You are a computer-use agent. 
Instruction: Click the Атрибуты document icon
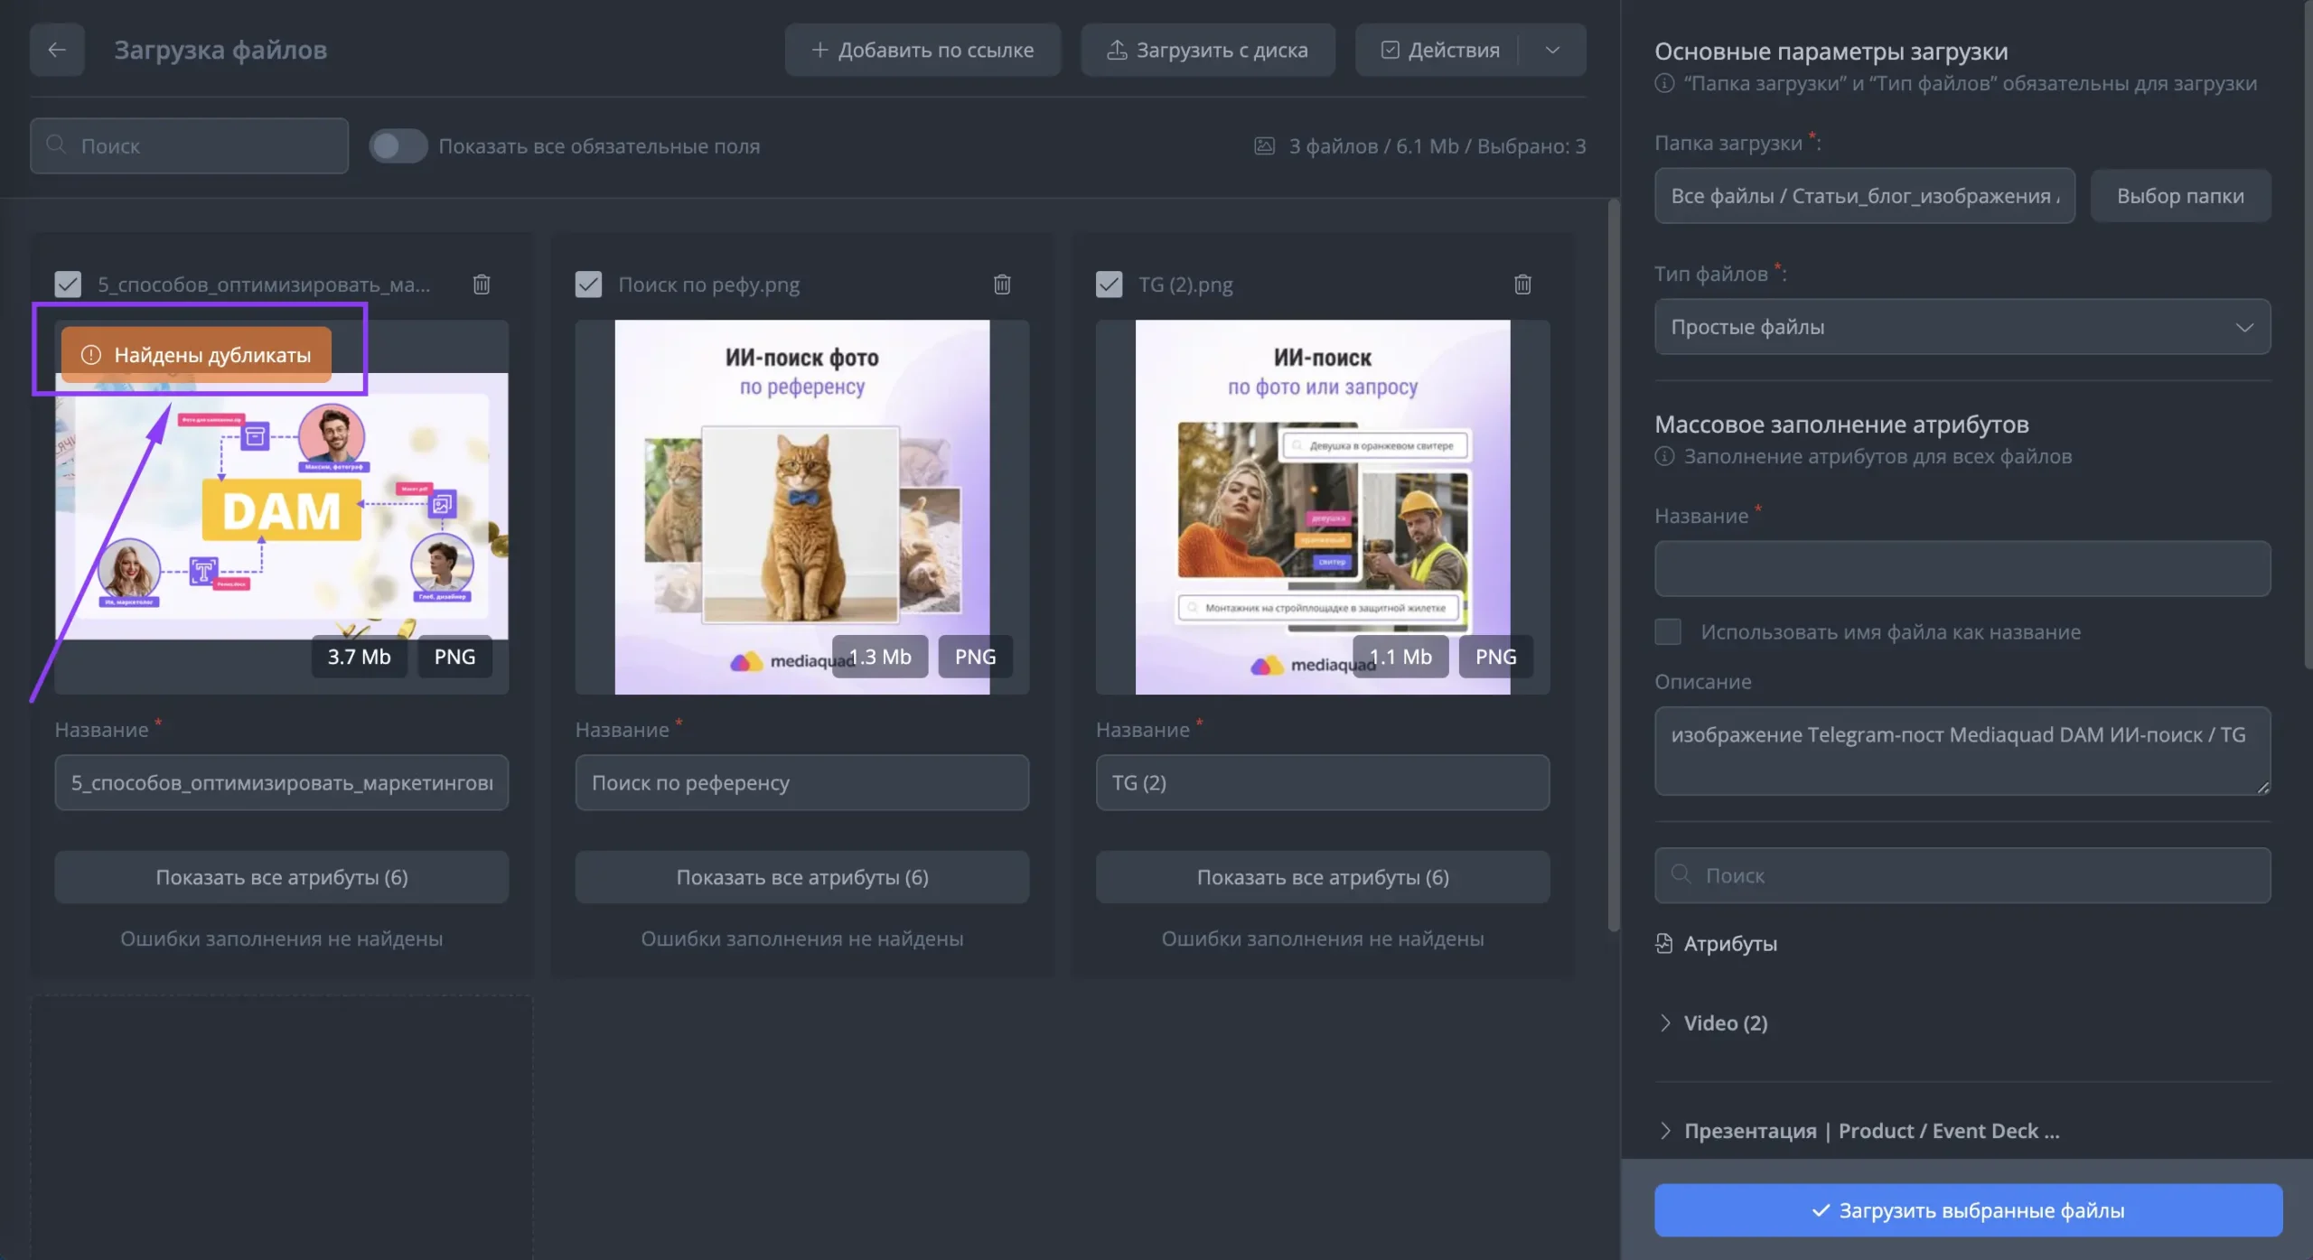tap(1663, 944)
